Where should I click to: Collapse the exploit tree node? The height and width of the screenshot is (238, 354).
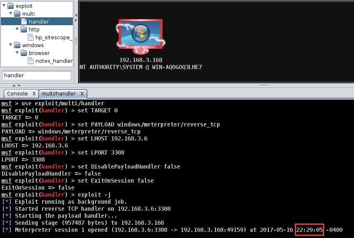point(4,6)
